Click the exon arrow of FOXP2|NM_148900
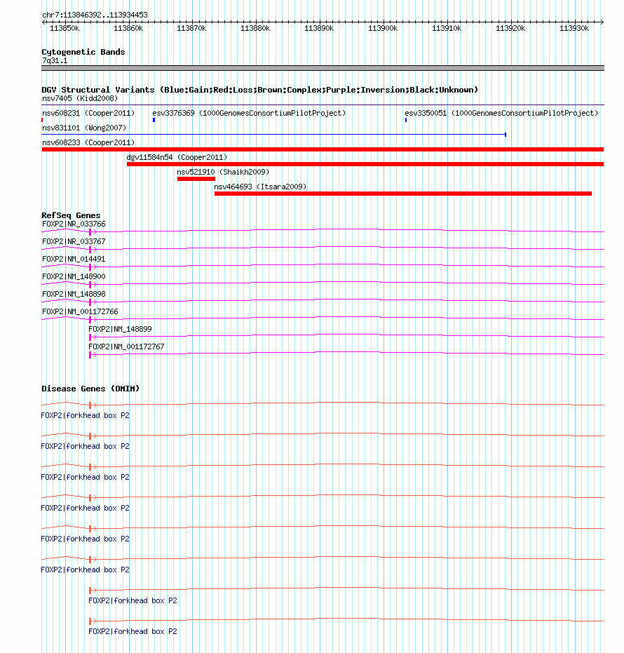624x653 pixels. click(93, 285)
